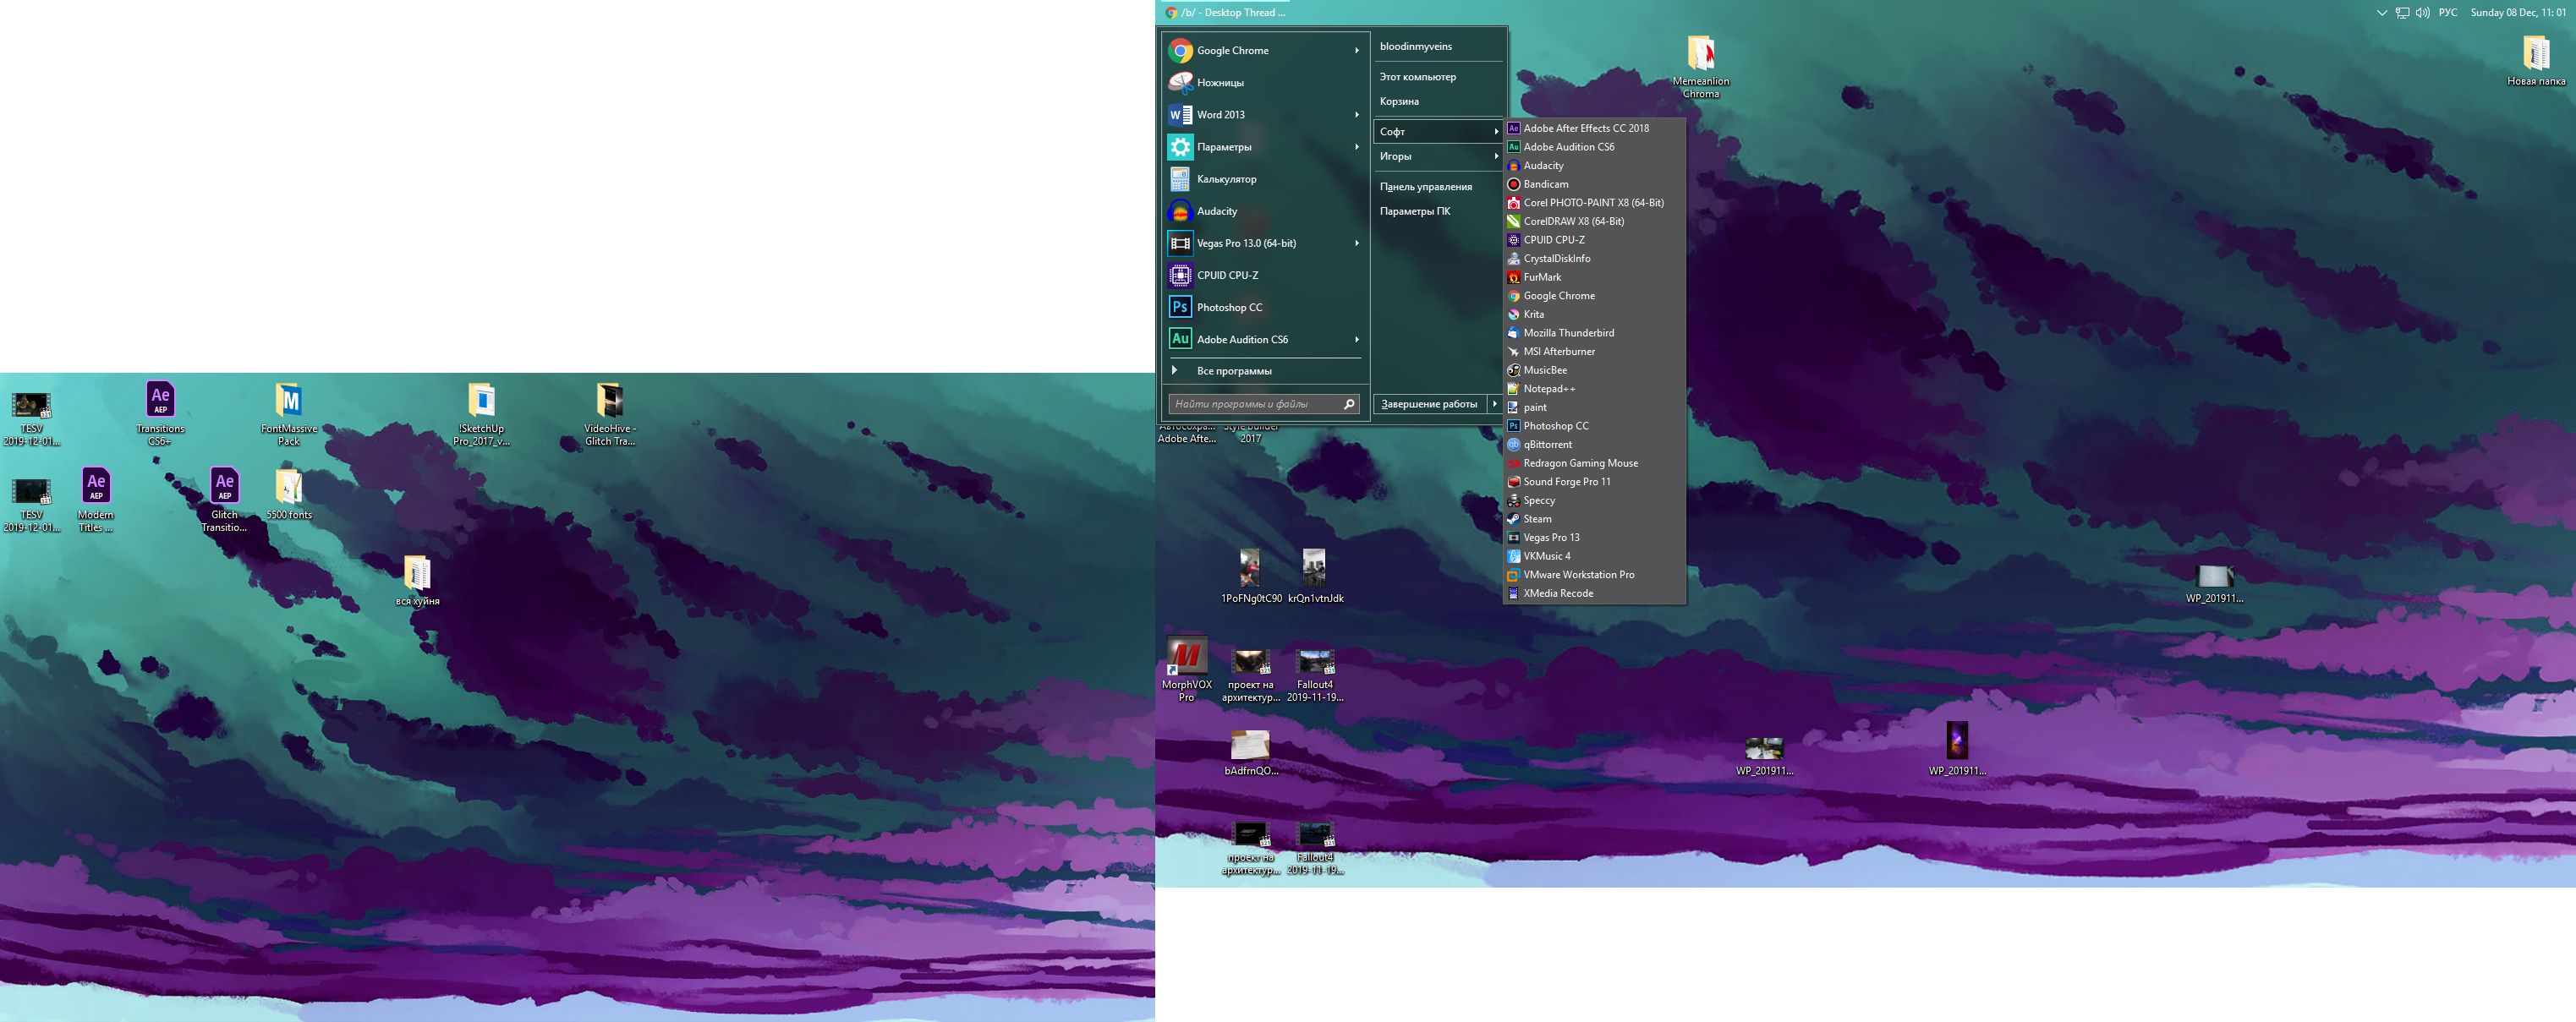This screenshot has width=2576, height=1022.
Task: Launch Redragon Gaming Mouse utility
Action: pos(1595,463)
